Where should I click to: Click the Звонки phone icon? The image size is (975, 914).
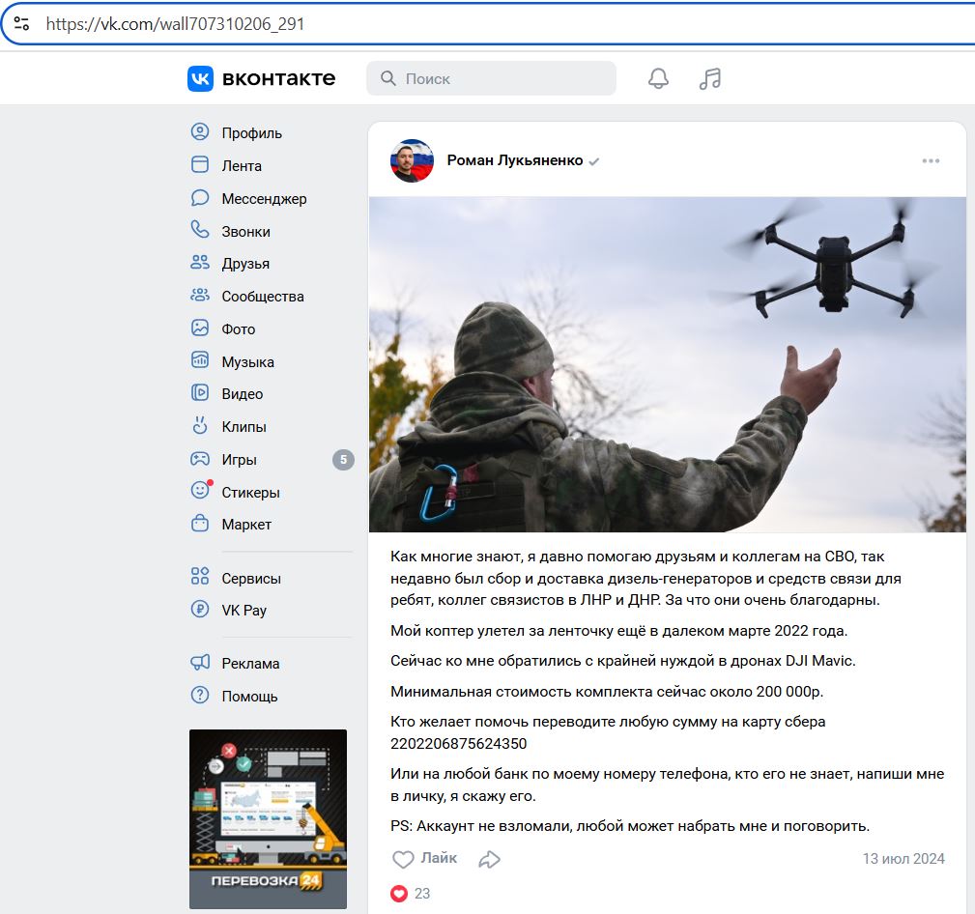[x=200, y=230]
